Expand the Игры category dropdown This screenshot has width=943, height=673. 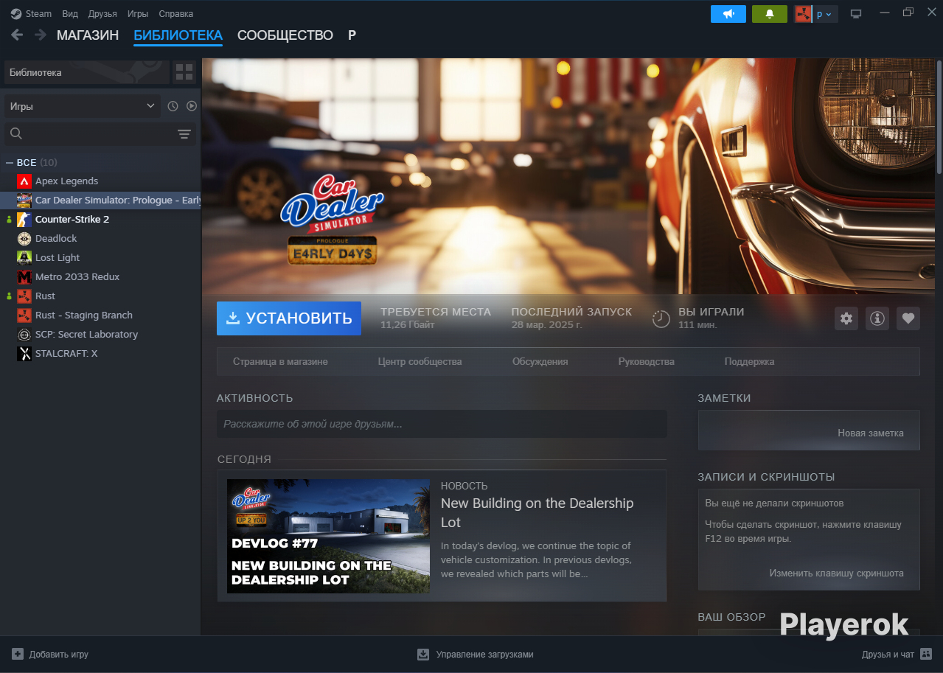click(83, 106)
